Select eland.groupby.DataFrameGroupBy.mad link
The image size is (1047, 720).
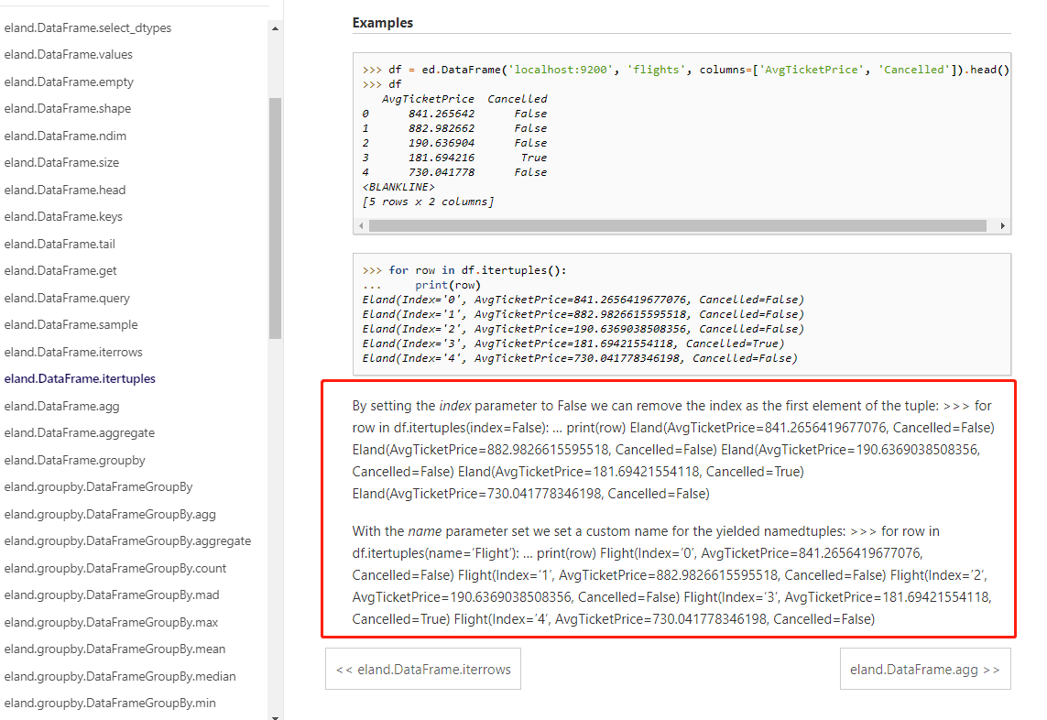pyautogui.click(x=112, y=595)
